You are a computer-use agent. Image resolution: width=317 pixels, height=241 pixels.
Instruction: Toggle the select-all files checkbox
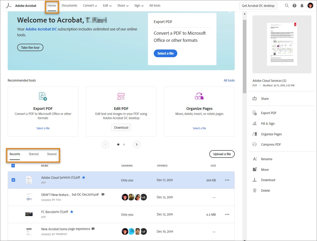[13, 166]
